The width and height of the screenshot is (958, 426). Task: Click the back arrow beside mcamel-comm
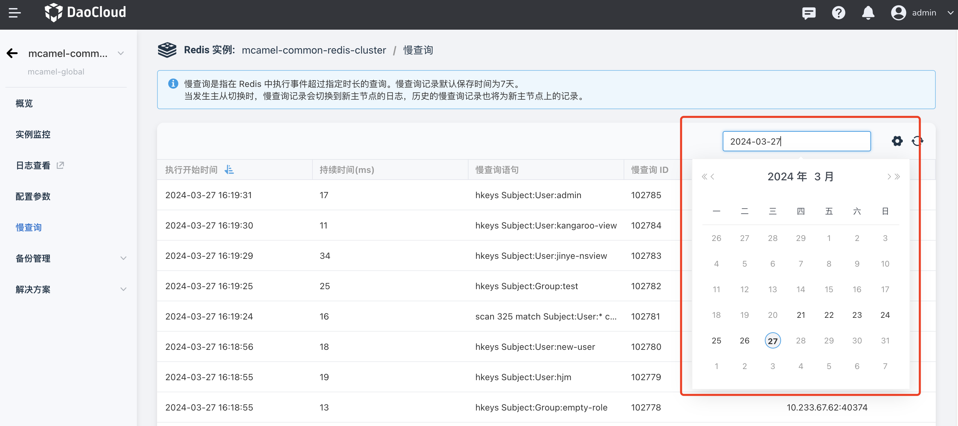[x=12, y=53]
